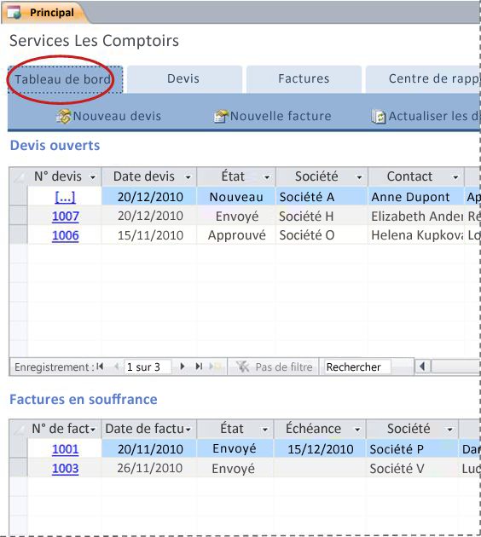Click the Actualiser les données icon
481x537 pixels.
click(x=379, y=117)
